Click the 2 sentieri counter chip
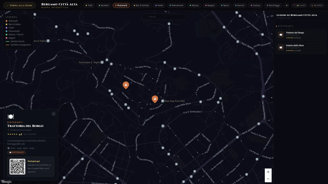 pos(317,5)
